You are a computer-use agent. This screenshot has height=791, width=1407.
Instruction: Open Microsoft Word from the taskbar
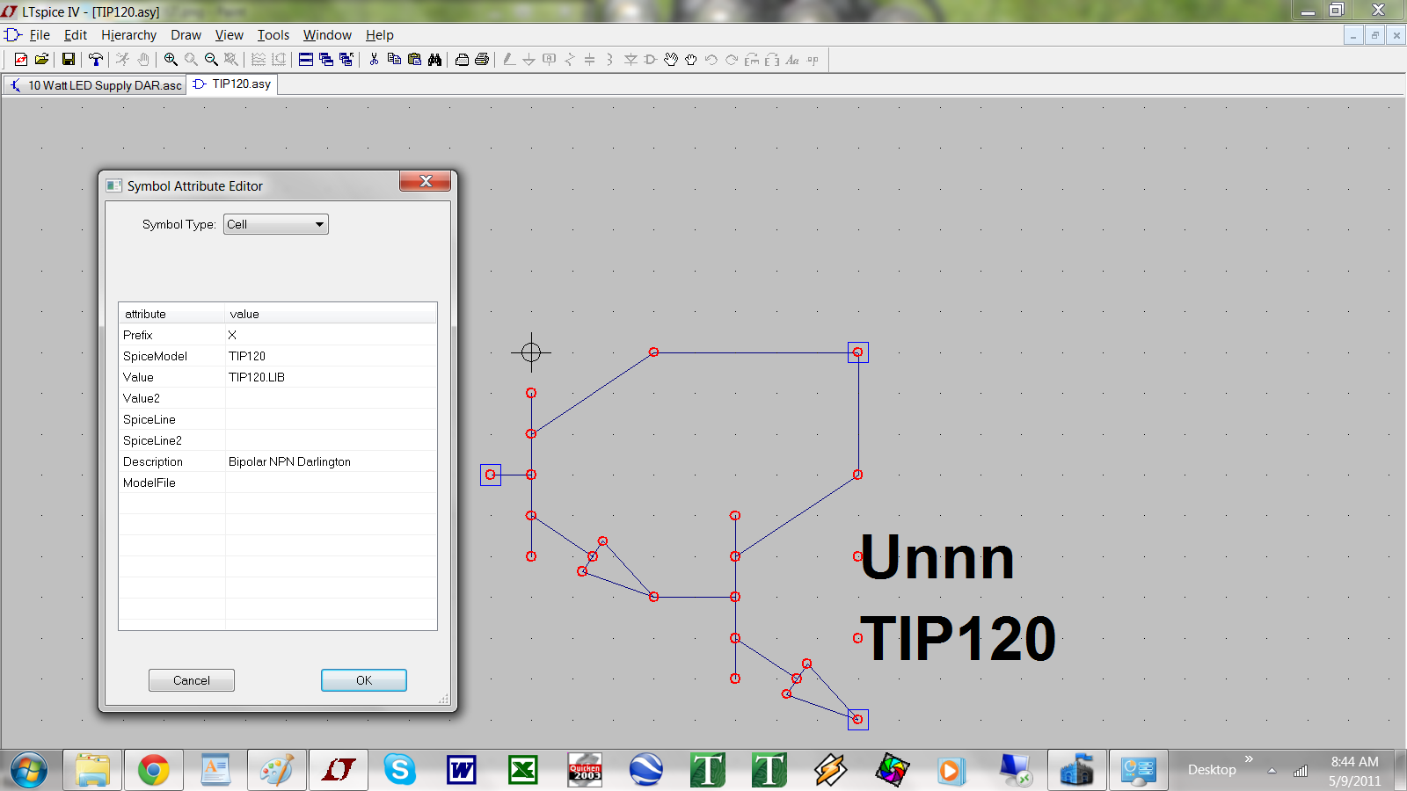(462, 771)
